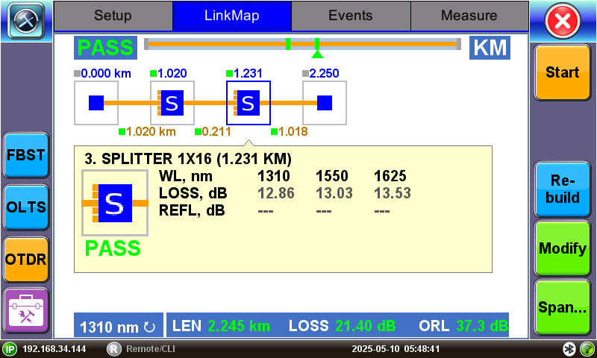Click the large splitter icon in details panel
Viewport: 597px width, 358px height.
tap(114, 203)
